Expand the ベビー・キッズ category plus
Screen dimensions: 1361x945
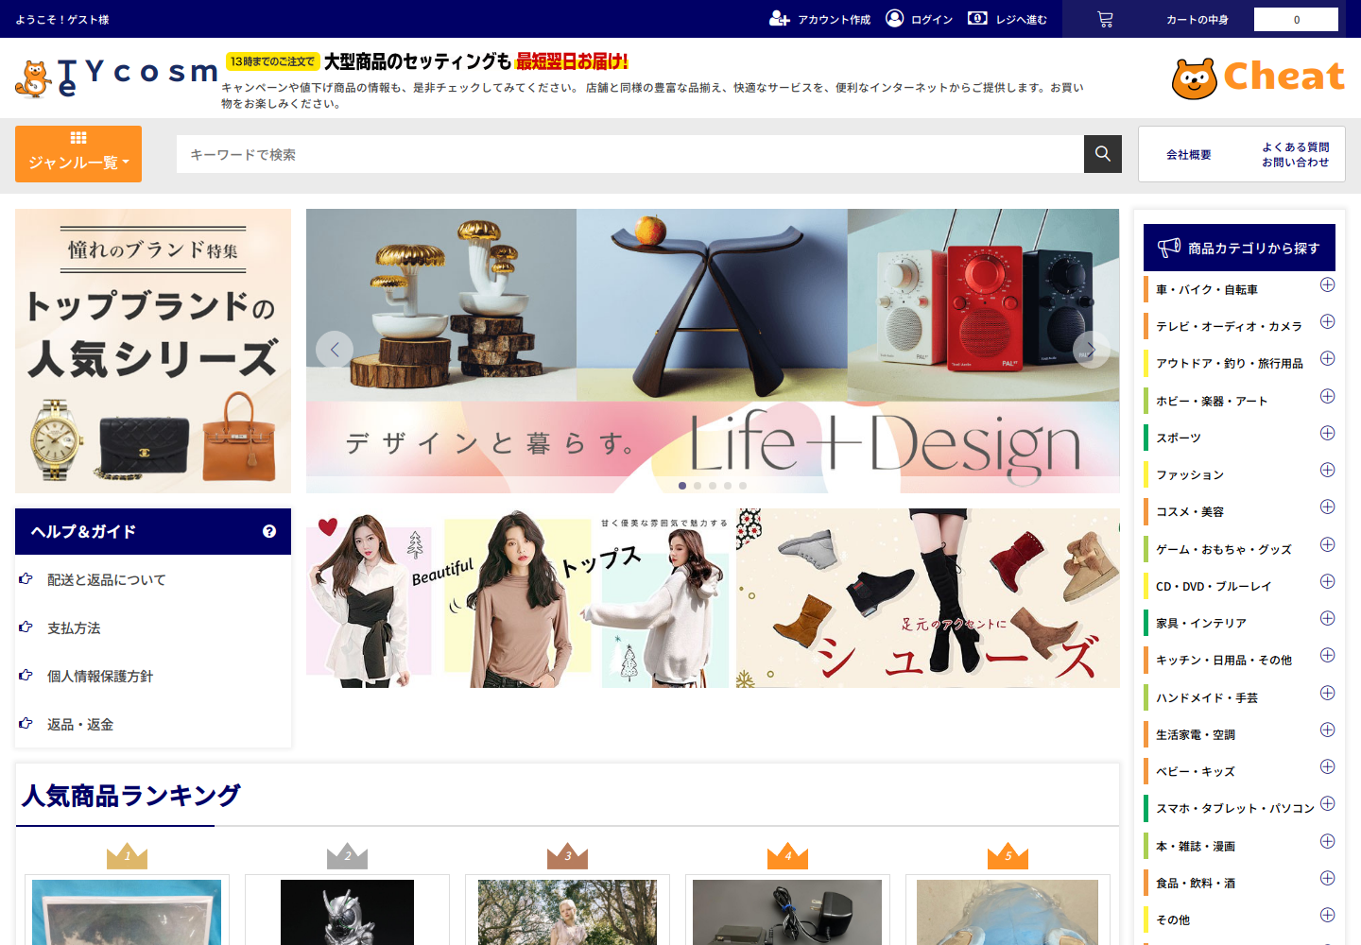coord(1327,766)
